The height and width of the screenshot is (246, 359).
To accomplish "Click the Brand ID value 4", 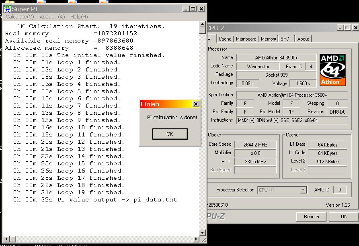I will pyautogui.click(x=311, y=67).
